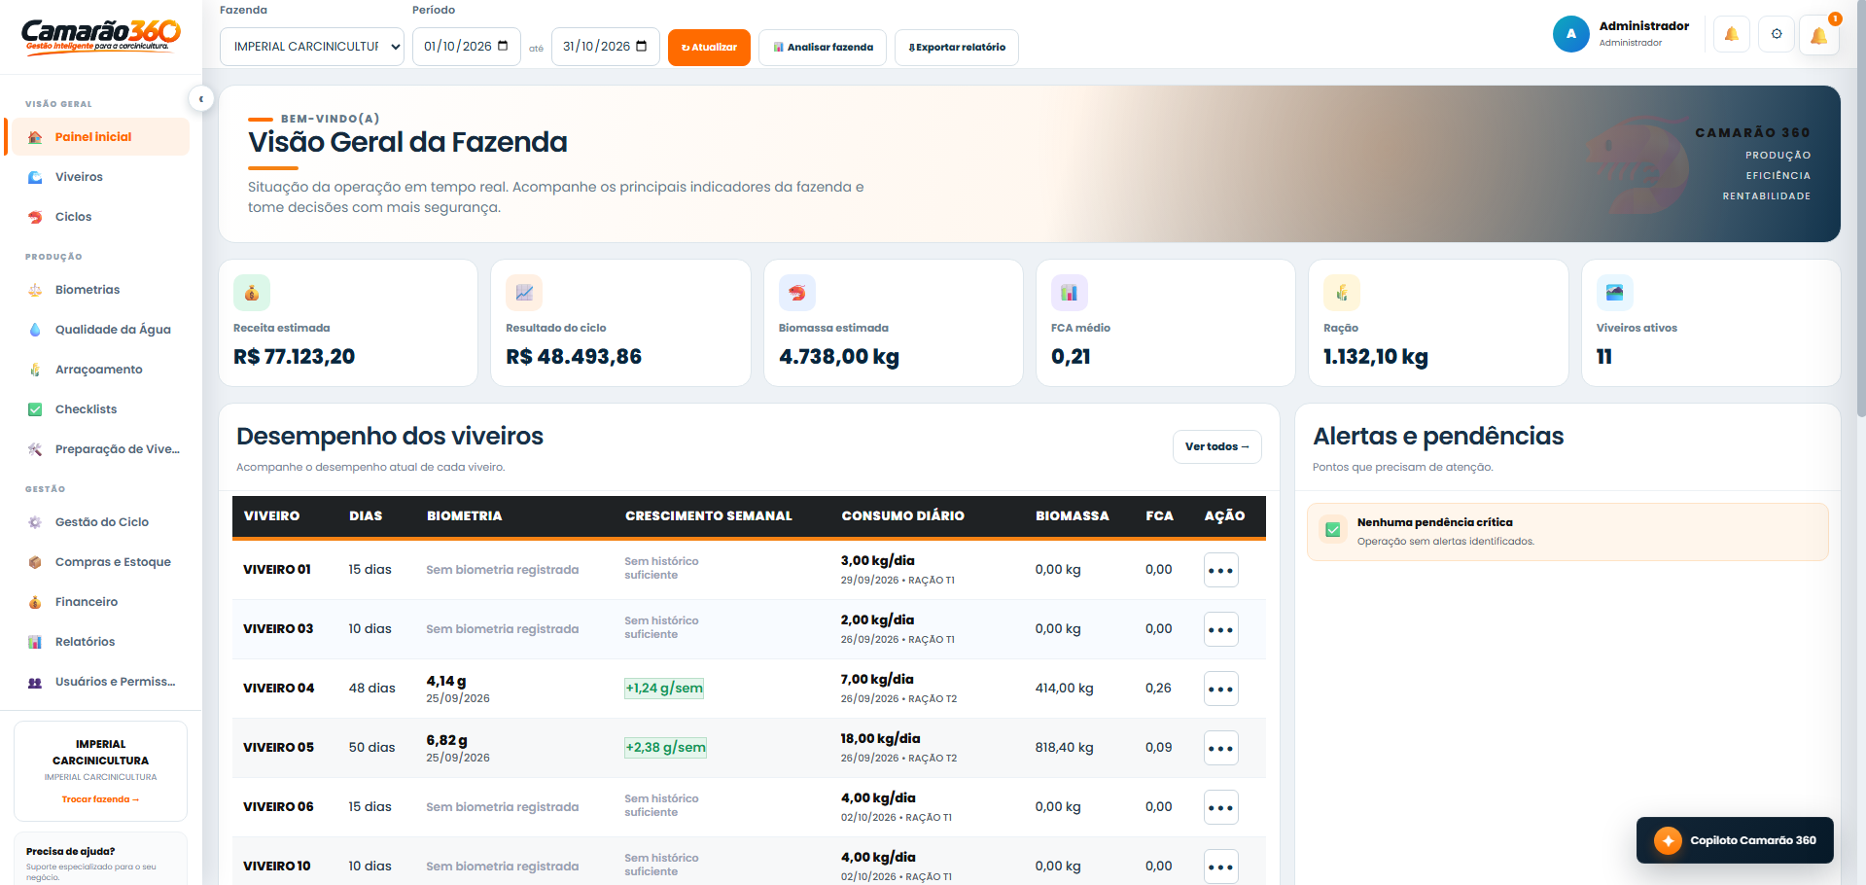Toggle theme with sun icon

[1777, 34]
